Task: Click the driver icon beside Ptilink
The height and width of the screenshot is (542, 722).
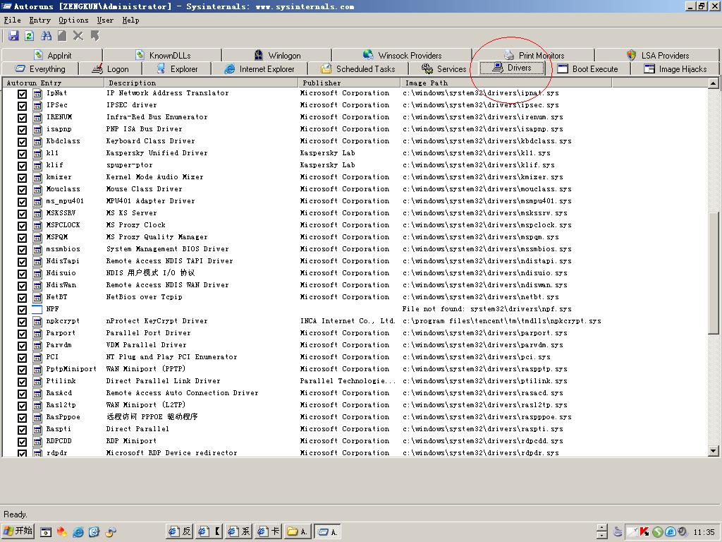Action: tap(37, 381)
